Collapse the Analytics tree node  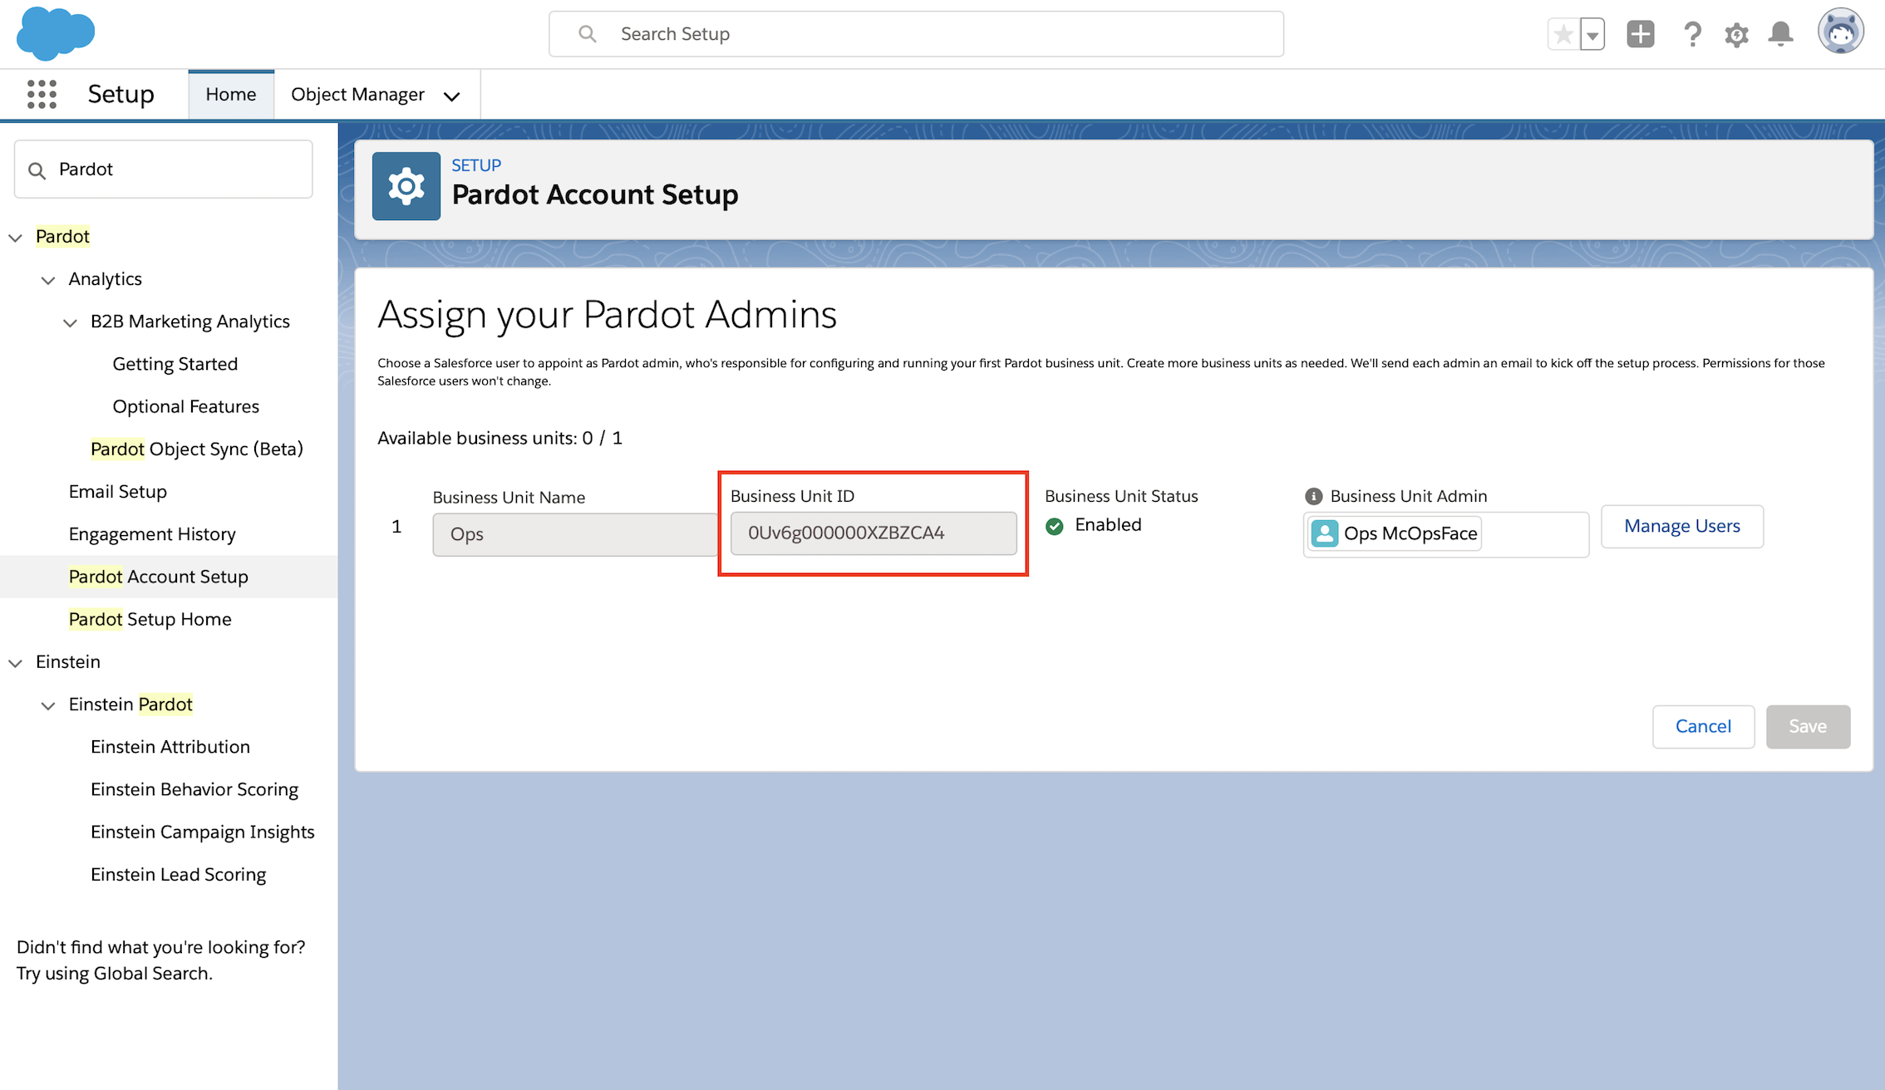pyautogui.click(x=48, y=280)
